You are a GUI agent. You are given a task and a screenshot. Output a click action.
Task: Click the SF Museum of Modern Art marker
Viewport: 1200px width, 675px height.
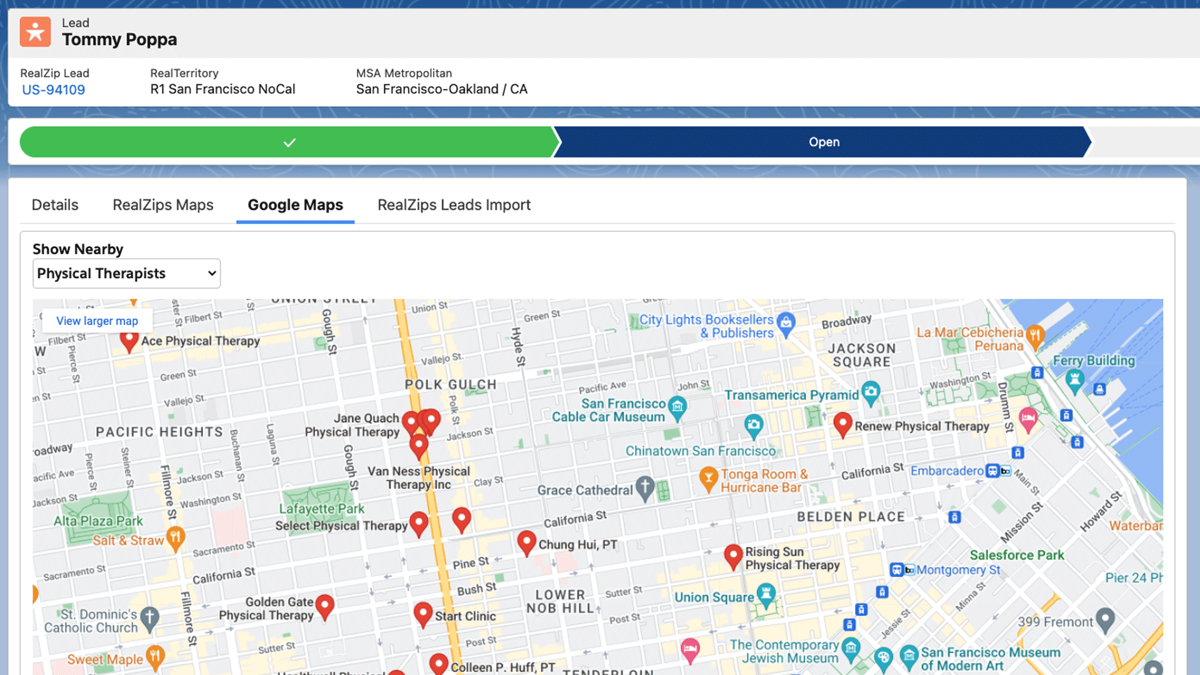click(x=909, y=656)
